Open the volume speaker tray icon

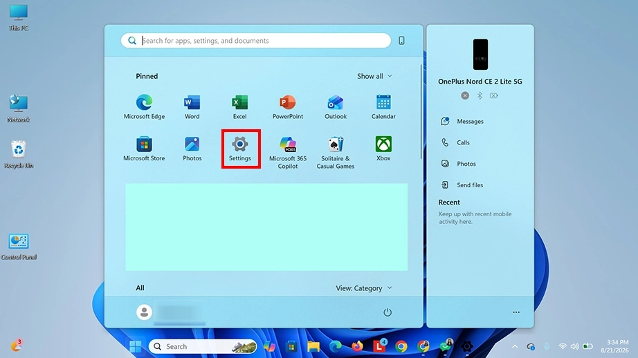pyautogui.click(x=574, y=347)
